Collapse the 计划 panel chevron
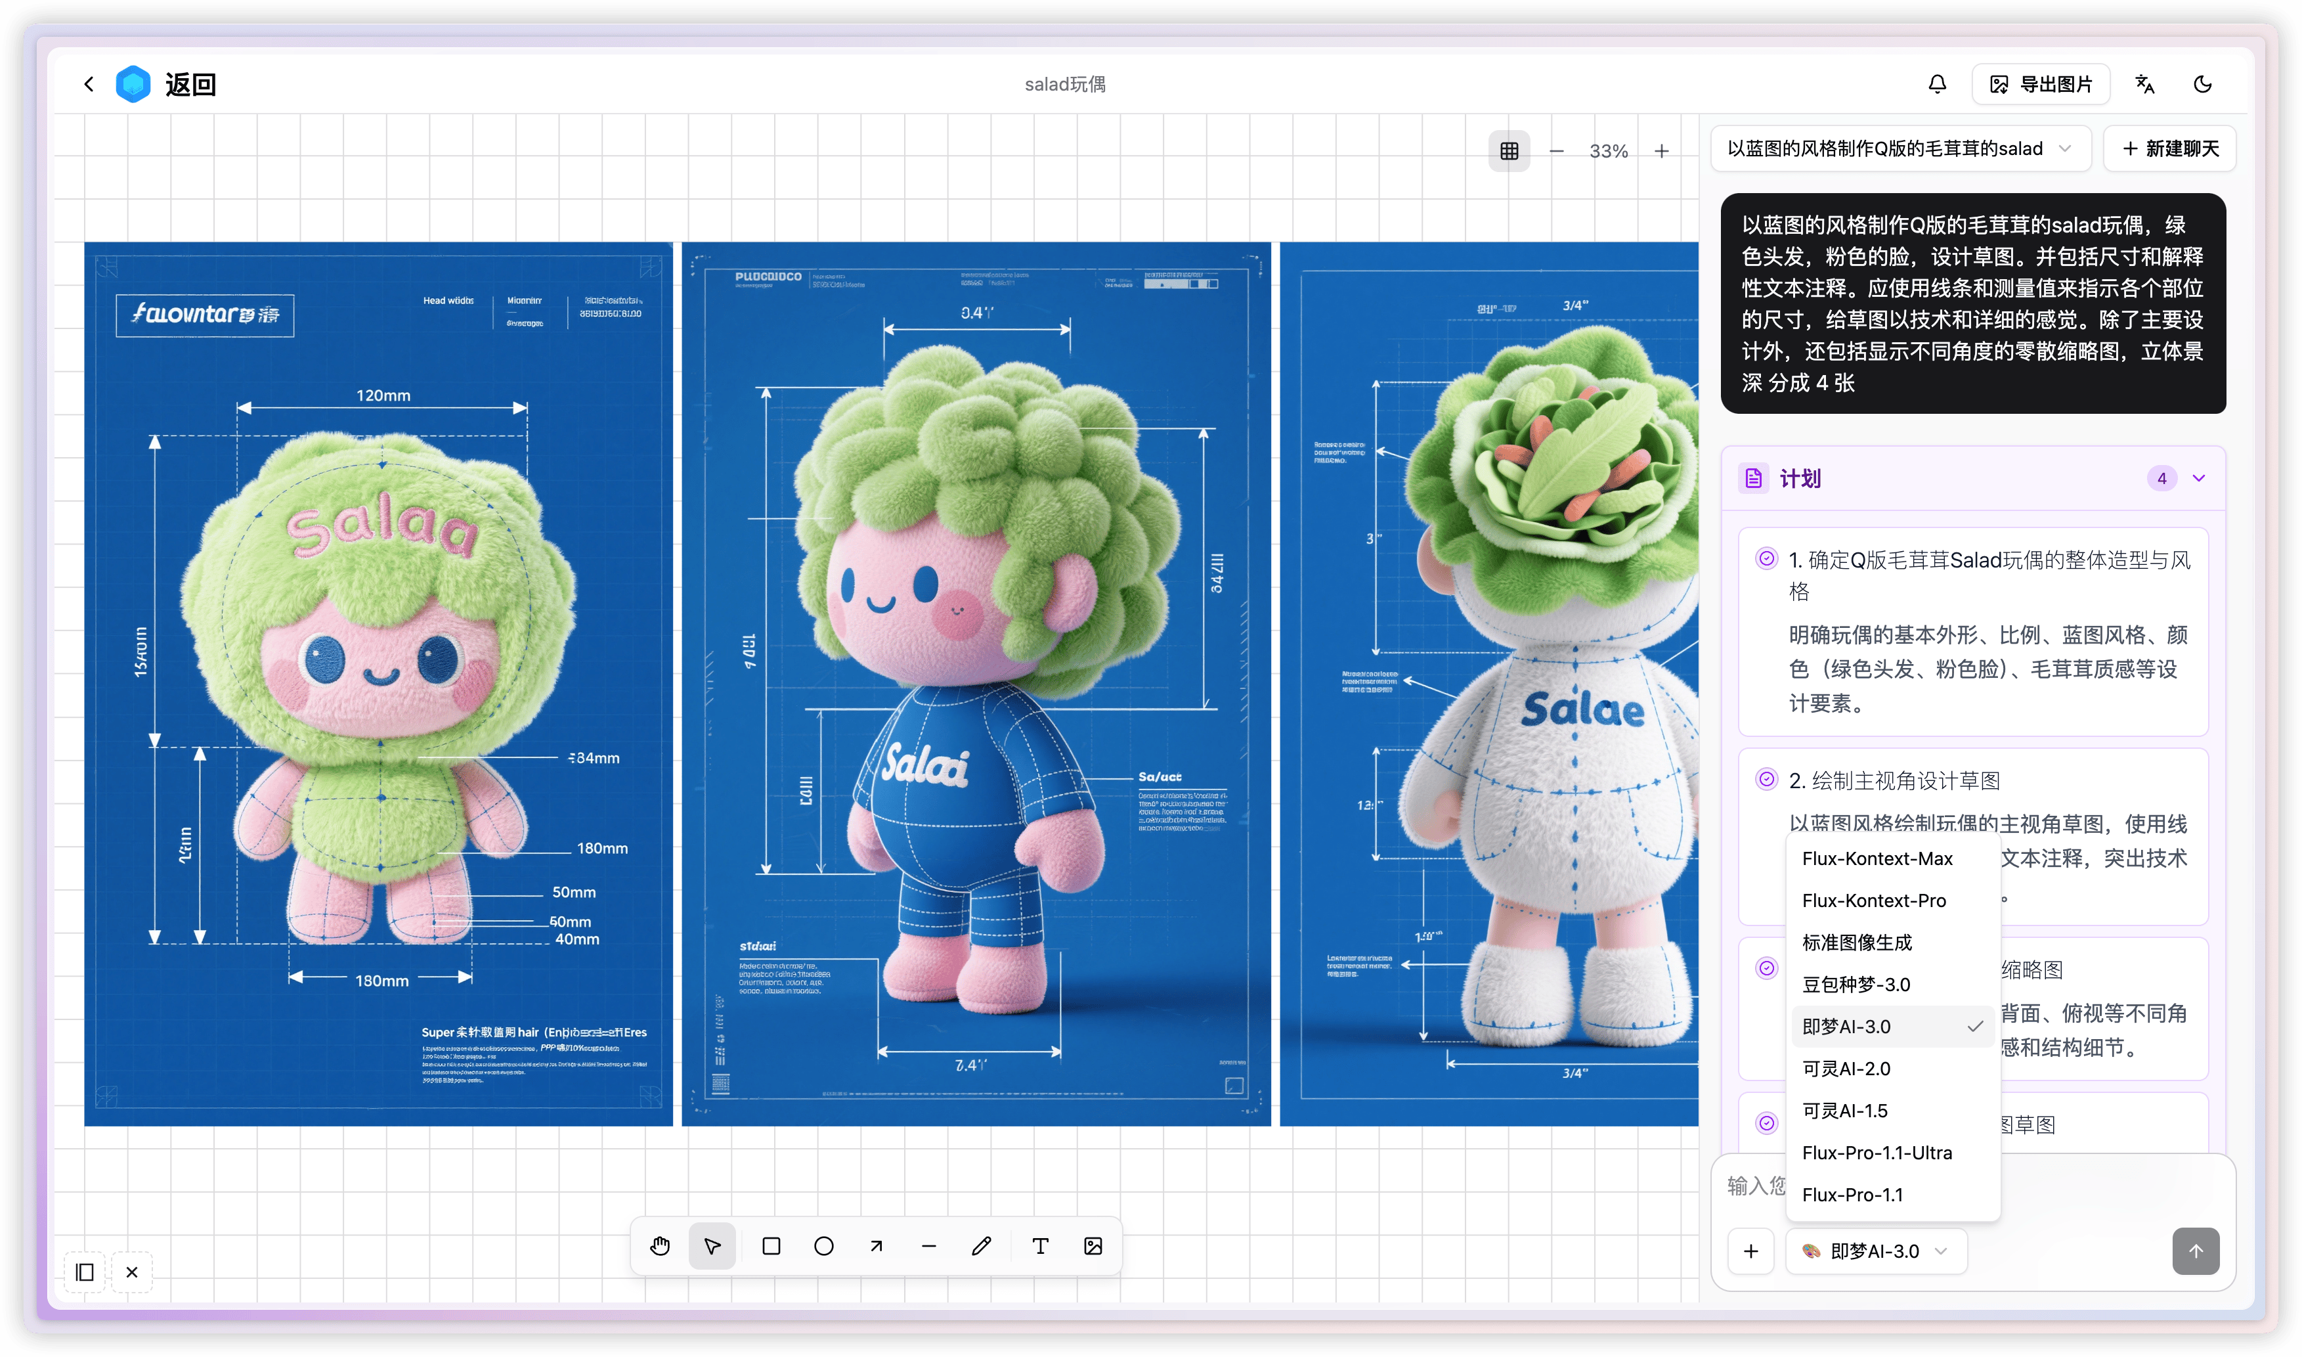This screenshot has height=1357, width=2302. (x=2199, y=478)
